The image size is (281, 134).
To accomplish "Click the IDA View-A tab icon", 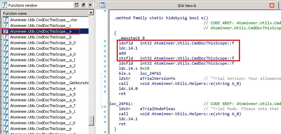I will (102, 5).
